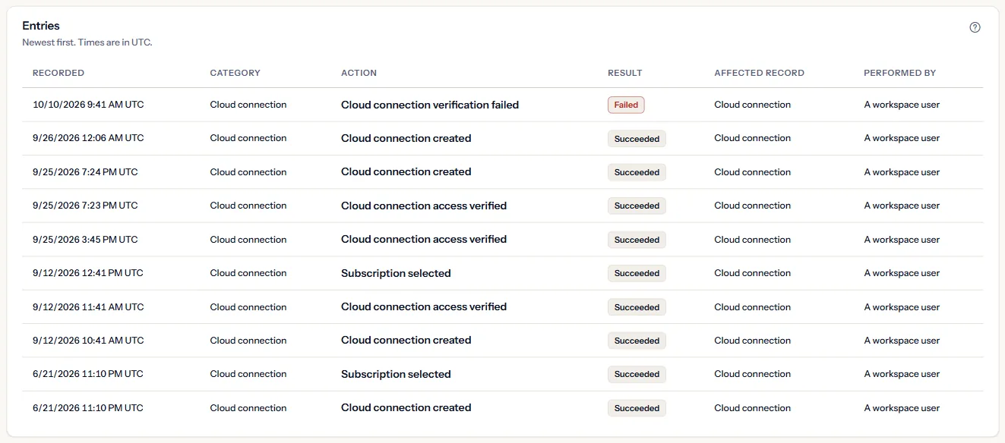The image size is (1005, 443).
Task: Open 'Cloud connection created' from 6/21/2026
Action: point(406,407)
